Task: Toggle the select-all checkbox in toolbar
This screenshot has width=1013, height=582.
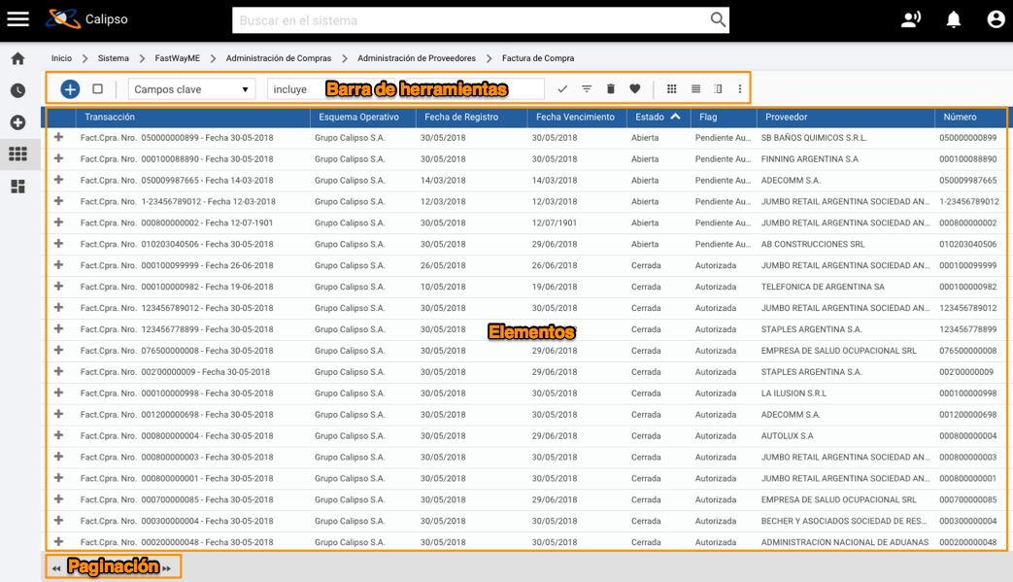Action: pos(97,89)
